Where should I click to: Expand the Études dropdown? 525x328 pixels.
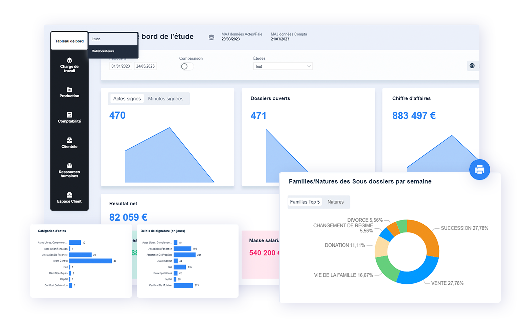tap(283, 67)
